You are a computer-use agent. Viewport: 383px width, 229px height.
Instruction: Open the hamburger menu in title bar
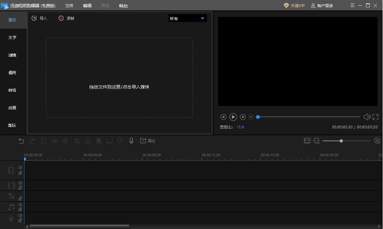point(352,5)
